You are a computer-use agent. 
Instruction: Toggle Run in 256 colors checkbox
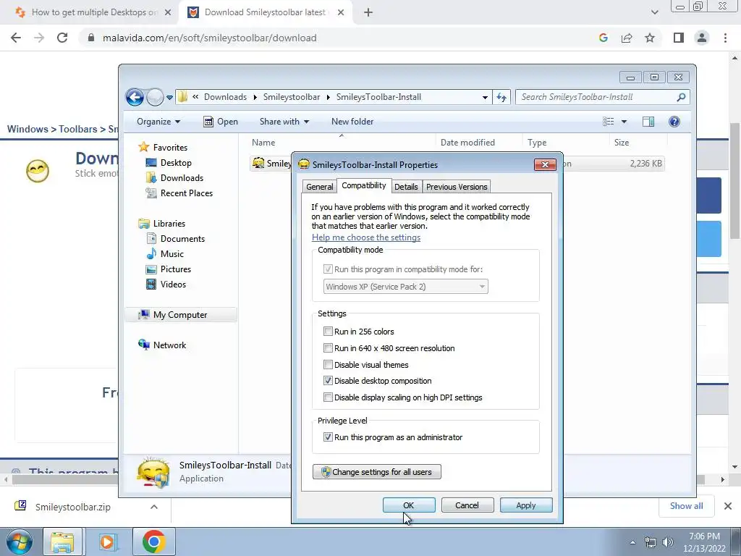tap(328, 332)
